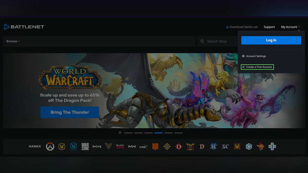This screenshot has width=308, height=173.
Task: Select the Warzone game icon
Action: point(85,147)
